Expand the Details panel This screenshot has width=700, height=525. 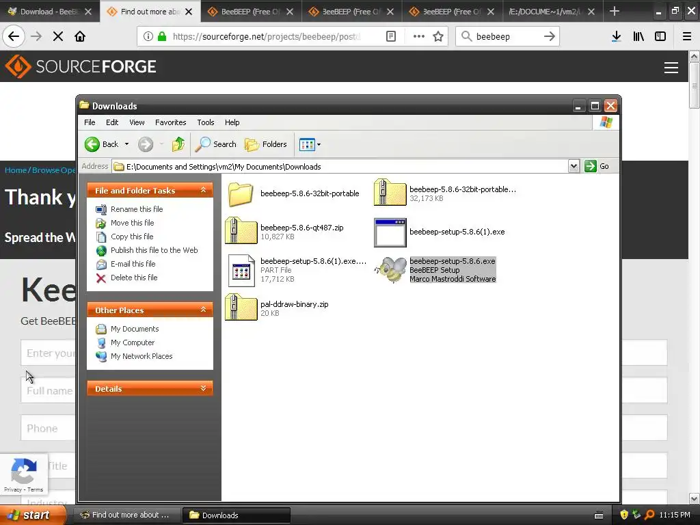[203, 388]
